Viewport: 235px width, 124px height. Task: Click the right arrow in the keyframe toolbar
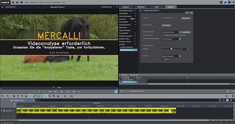coord(126,75)
